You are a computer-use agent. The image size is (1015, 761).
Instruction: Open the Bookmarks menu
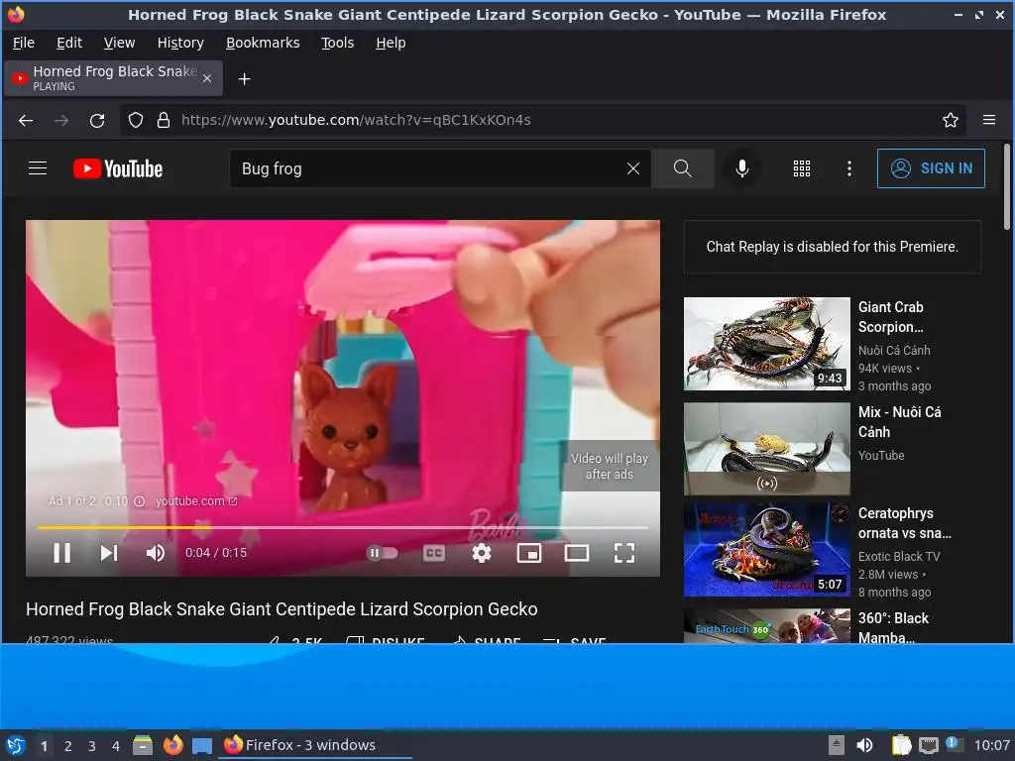(263, 43)
